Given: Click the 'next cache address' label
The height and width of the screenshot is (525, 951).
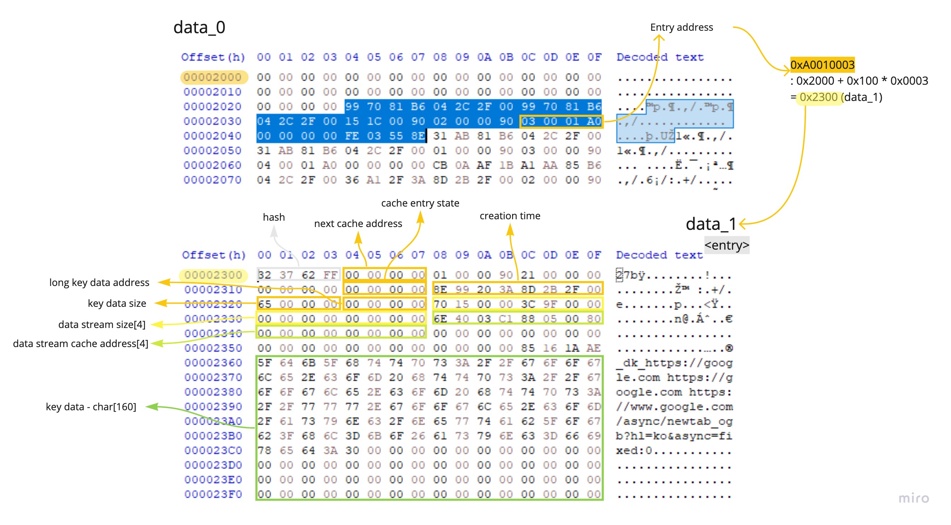Looking at the screenshot, I should click(x=358, y=223).
